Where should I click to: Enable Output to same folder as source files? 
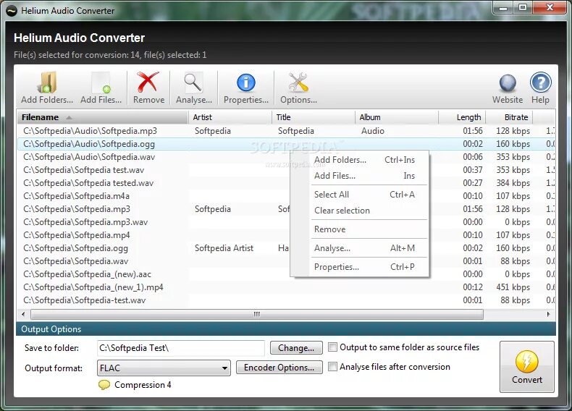332,347
